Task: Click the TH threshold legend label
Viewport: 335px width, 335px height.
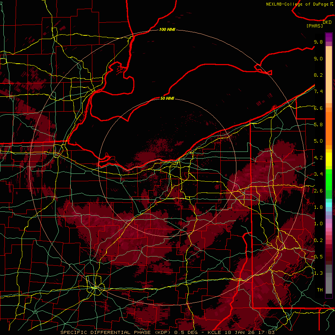Action: point(320,290)
